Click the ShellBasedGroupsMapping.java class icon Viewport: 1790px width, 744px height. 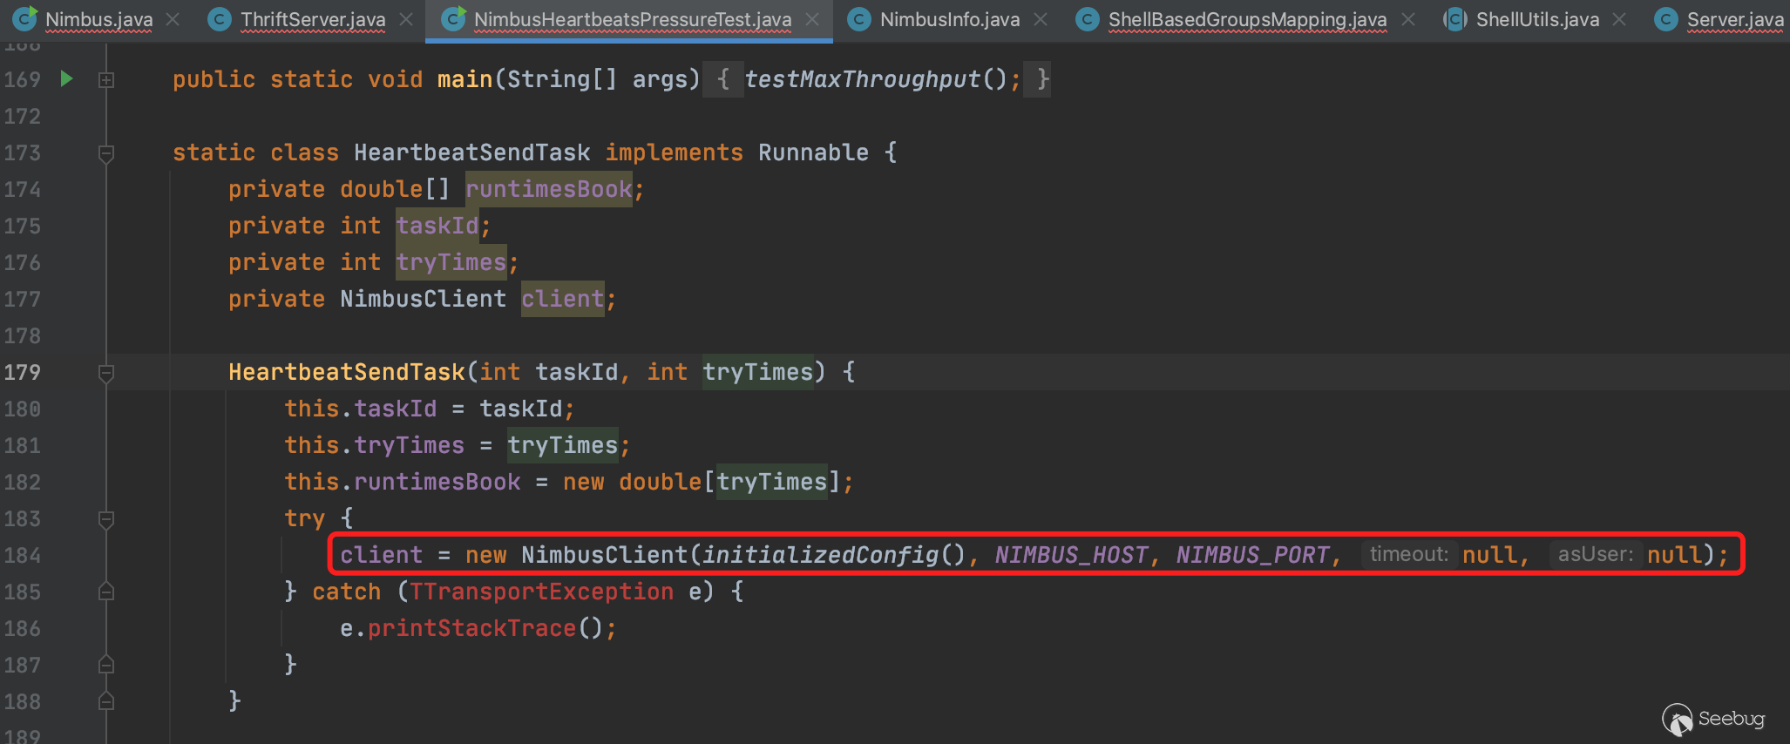point(1088,19)
